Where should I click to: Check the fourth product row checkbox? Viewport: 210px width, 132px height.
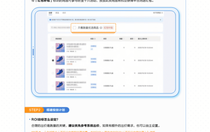(x=53, y=86)
